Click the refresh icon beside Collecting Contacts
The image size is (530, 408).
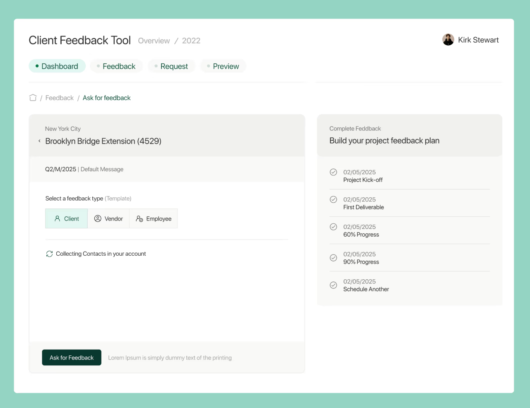(50, 254)
